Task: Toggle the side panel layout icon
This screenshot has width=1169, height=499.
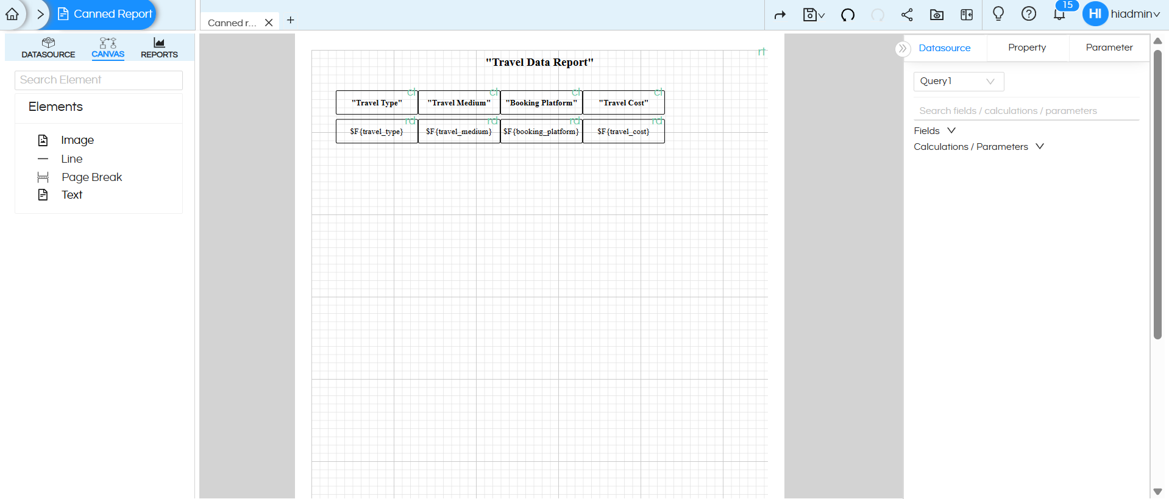Action: pos(967,15)
